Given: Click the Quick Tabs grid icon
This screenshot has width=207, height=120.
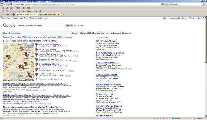Looking at the screenshot, I should tap(12, 15).
